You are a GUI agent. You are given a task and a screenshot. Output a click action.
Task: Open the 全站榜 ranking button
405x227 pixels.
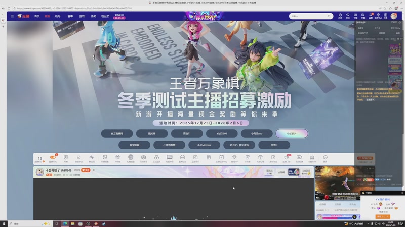(281, 172)
